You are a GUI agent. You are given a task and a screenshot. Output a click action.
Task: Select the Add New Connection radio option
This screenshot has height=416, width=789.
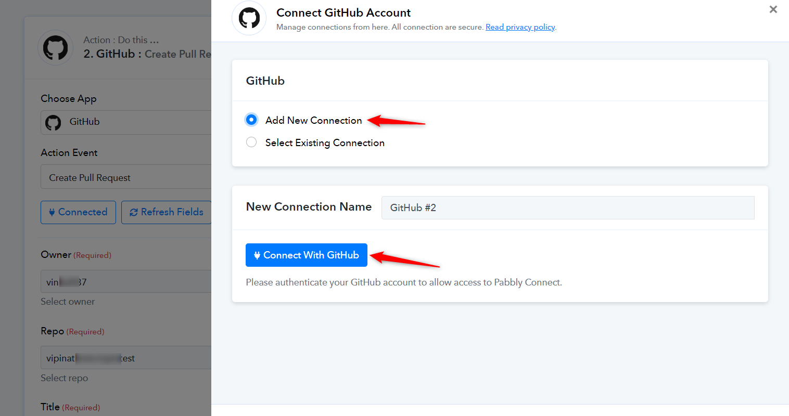tap(251, 120)
